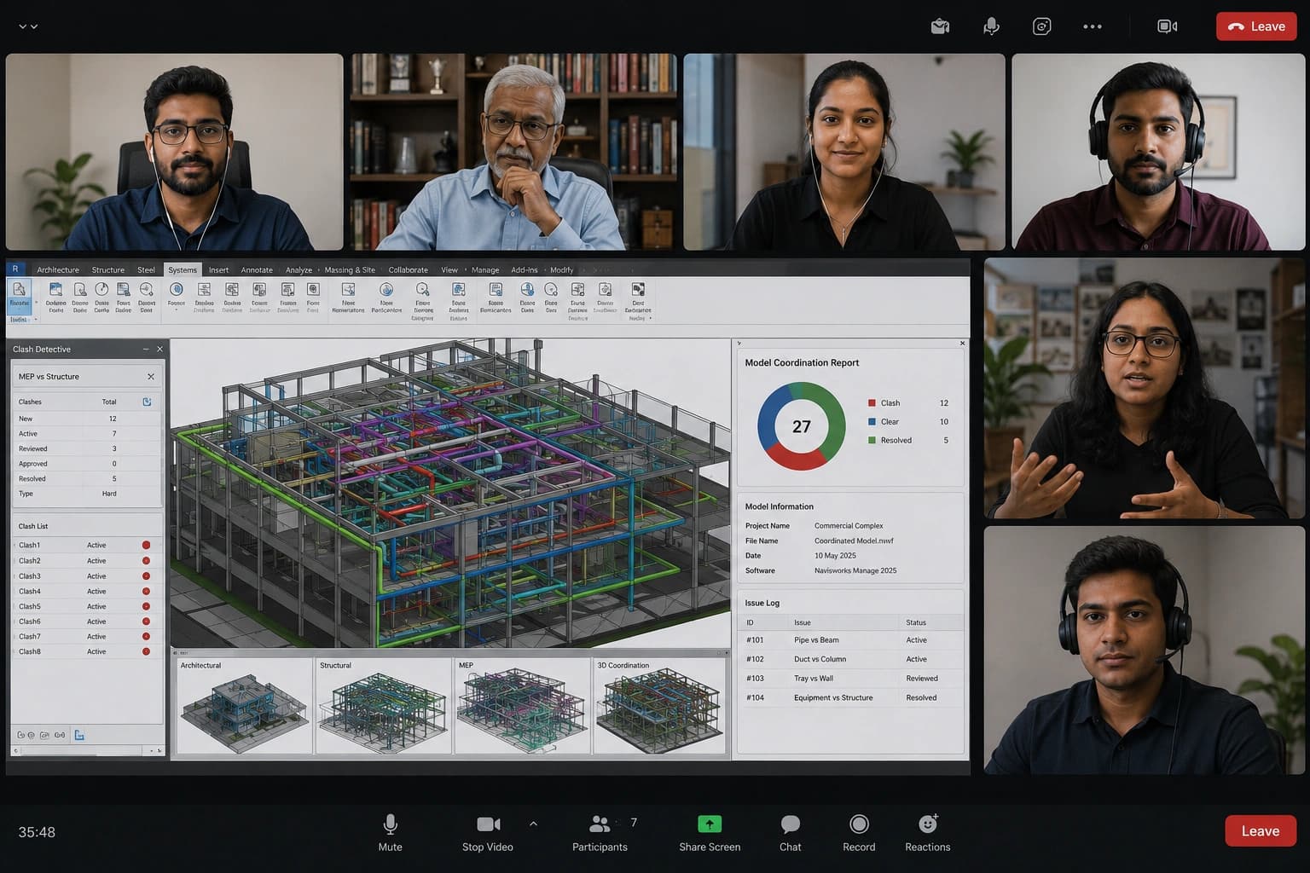Viewport: 1310px width, 873px height.
Task: Open the Add-Ins ribbon tab
Action: click(x=525, y=269)
